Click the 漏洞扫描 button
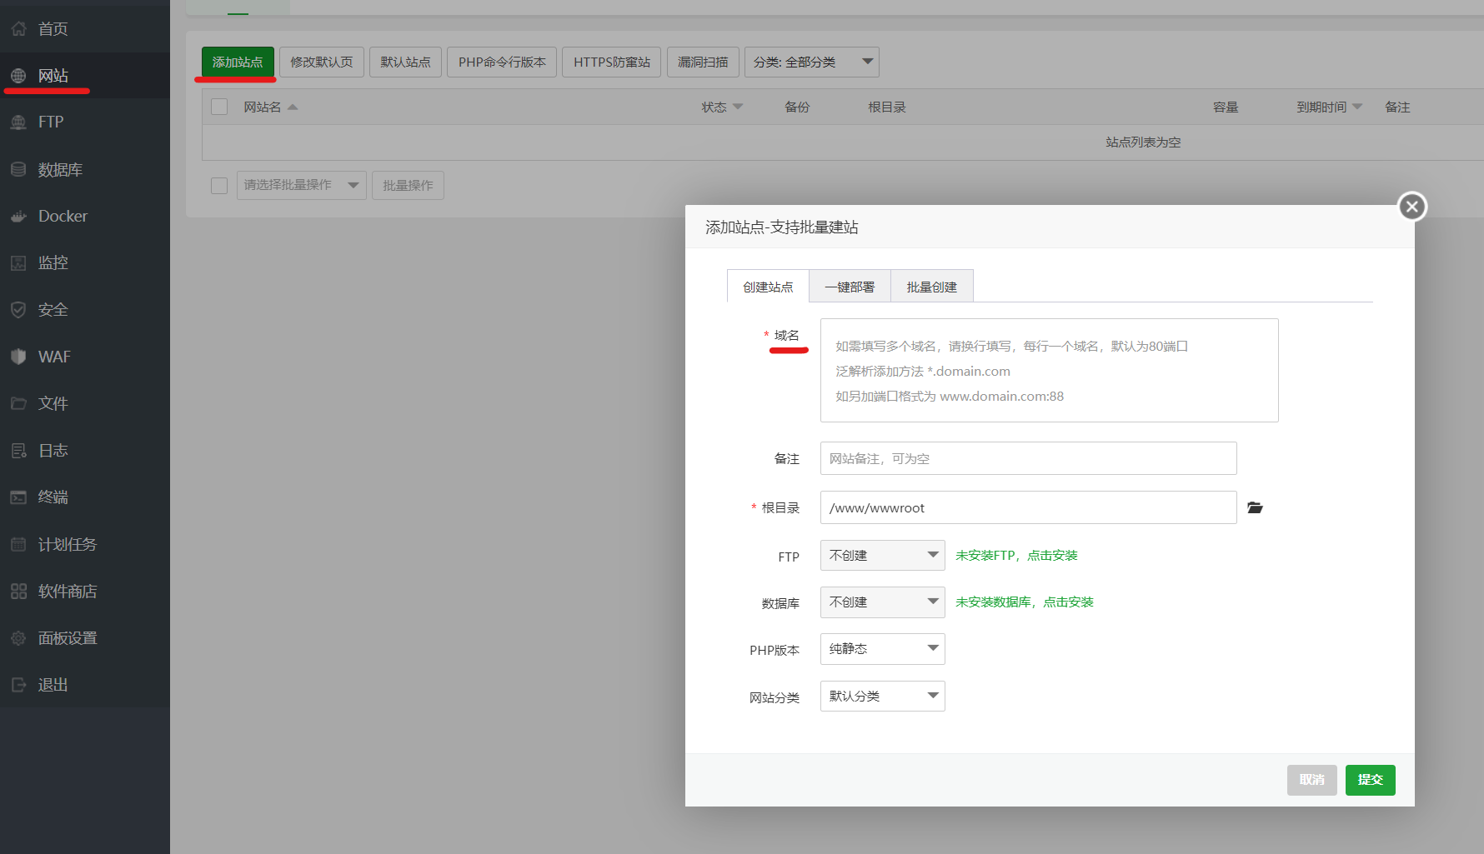Screen dimensions: 1484x854 703,62
